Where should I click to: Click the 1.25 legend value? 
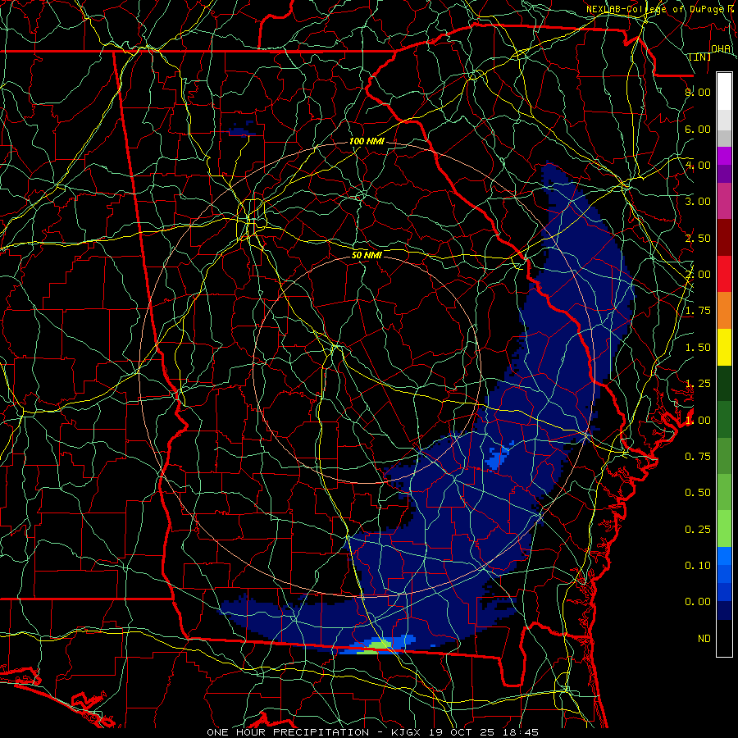click(x=698, y=384)
